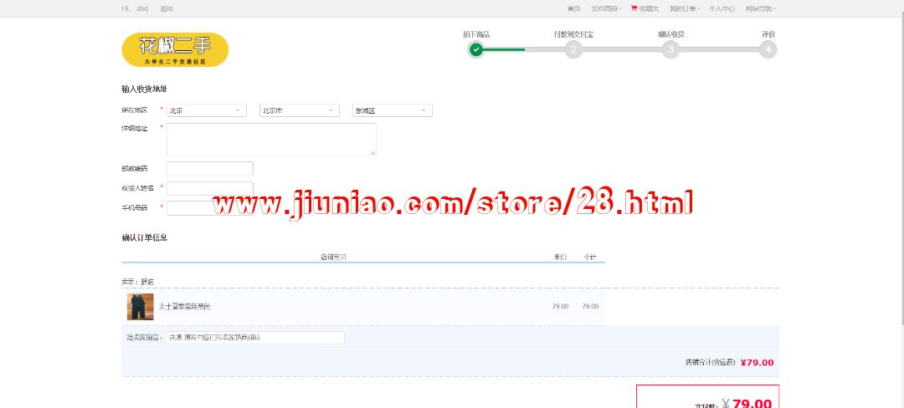Focus the 给卖家留言 message field
Viewport: 904px width, 408px height.
click(254, 338)
